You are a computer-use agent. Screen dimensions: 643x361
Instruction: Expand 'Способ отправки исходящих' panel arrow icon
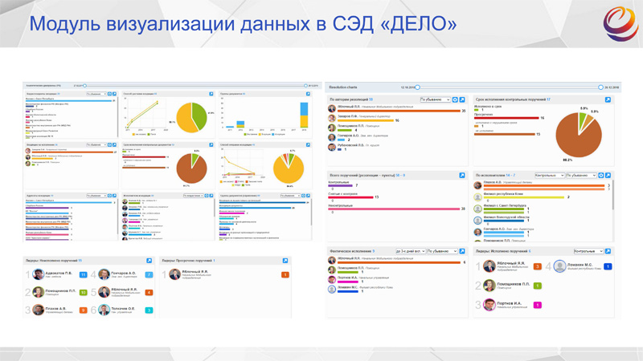pos(308,144)
